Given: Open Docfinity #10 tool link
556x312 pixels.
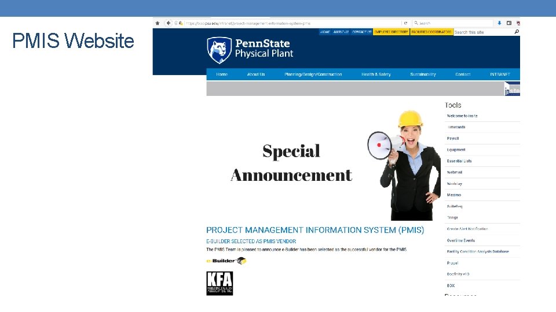Looking at the screenshot, I should pos(458,274).
